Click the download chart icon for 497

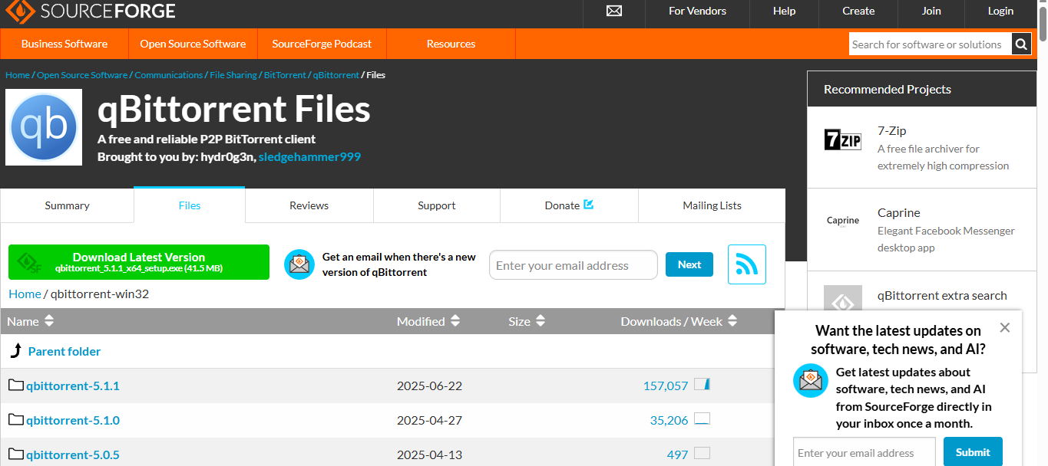click(x=702, y=453)
